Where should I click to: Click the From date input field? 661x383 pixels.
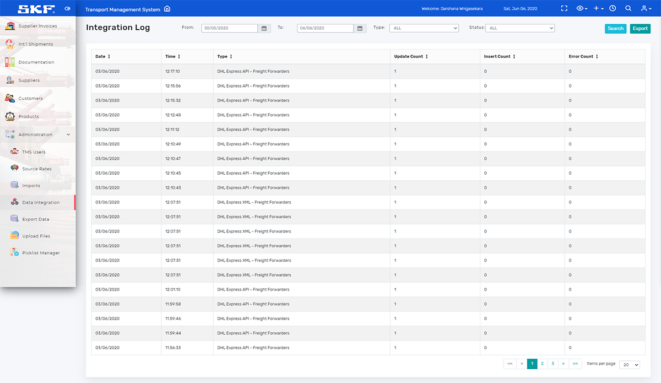coord(229,28)
